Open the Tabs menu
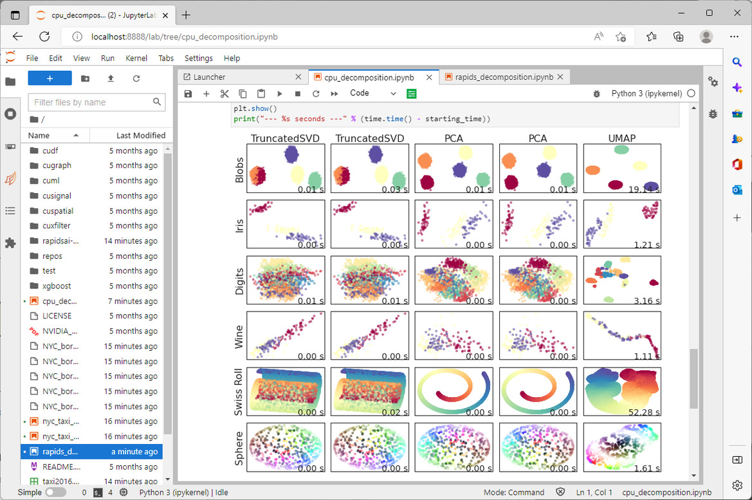 (166, 58)
